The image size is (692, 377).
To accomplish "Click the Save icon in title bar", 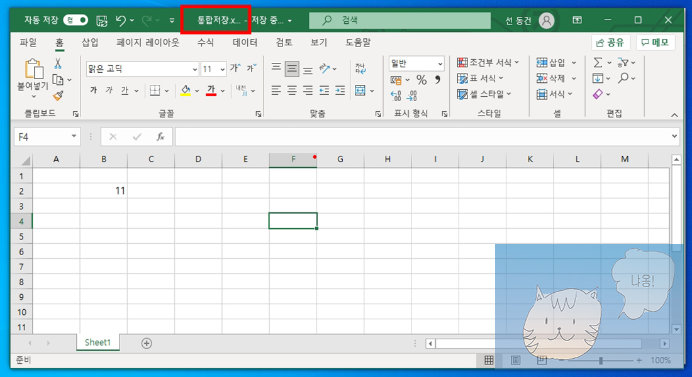I will (102, 20).
